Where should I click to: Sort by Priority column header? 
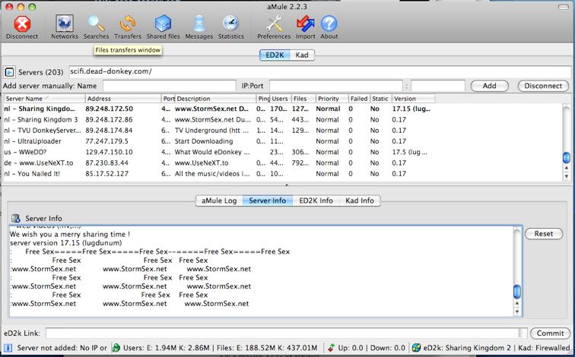coord(332,99)
